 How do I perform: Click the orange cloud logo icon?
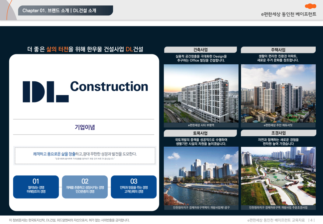click(310, 6)
